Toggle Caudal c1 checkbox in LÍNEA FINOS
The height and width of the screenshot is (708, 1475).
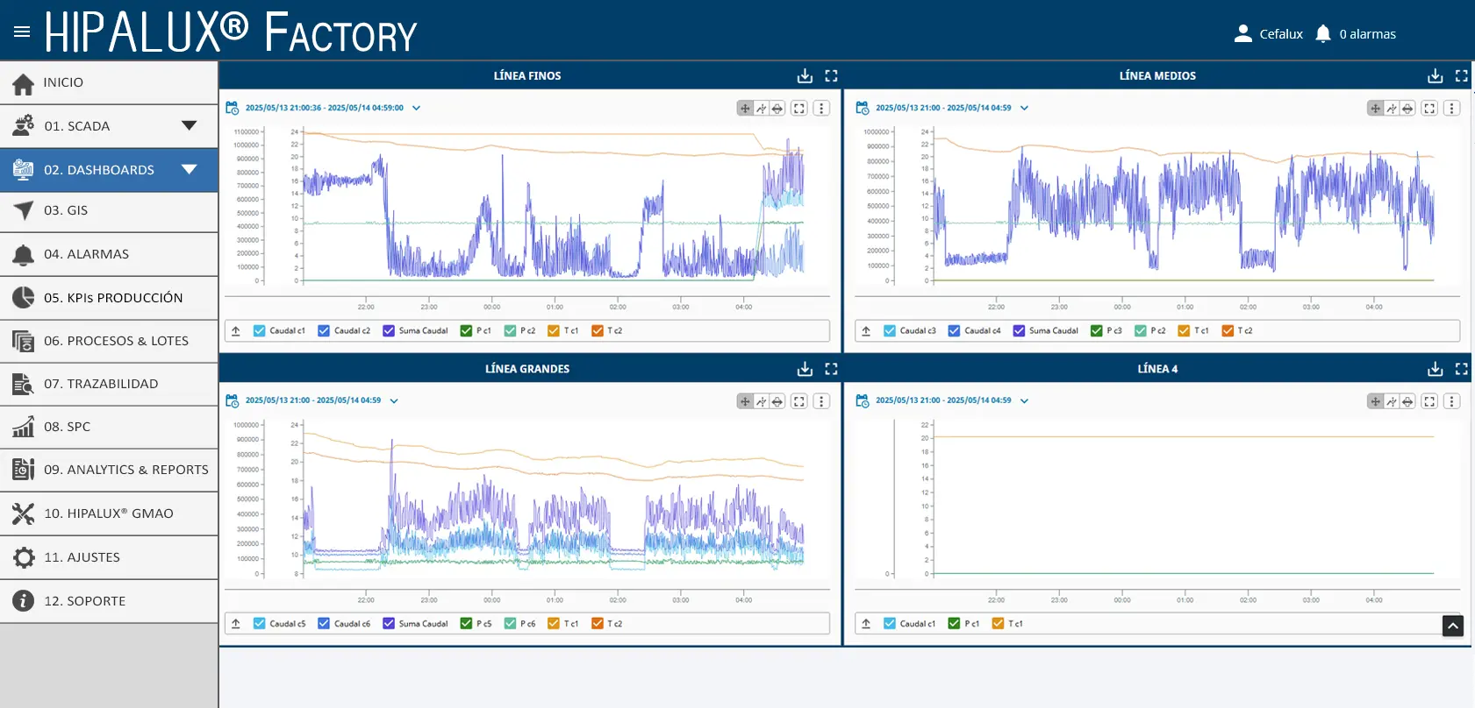coord(259,330)
